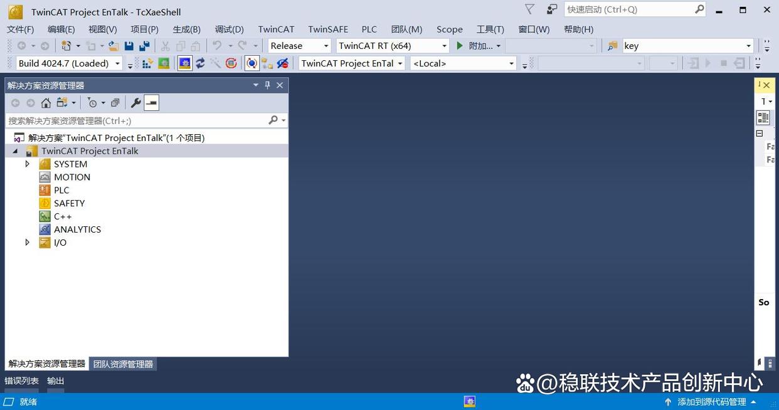
Task: Open the TwinCAT Project EnTalk toolbar dropdown
Action: point(400,63)
